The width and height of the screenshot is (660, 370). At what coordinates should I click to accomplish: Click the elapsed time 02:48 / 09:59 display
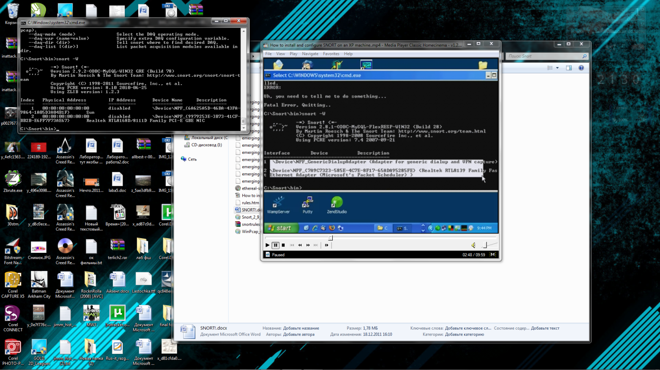point(474,255)
